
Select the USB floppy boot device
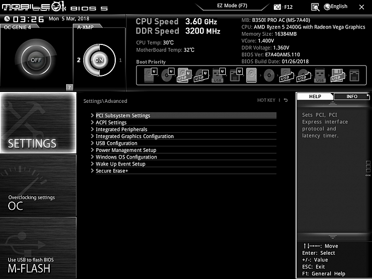337,75
